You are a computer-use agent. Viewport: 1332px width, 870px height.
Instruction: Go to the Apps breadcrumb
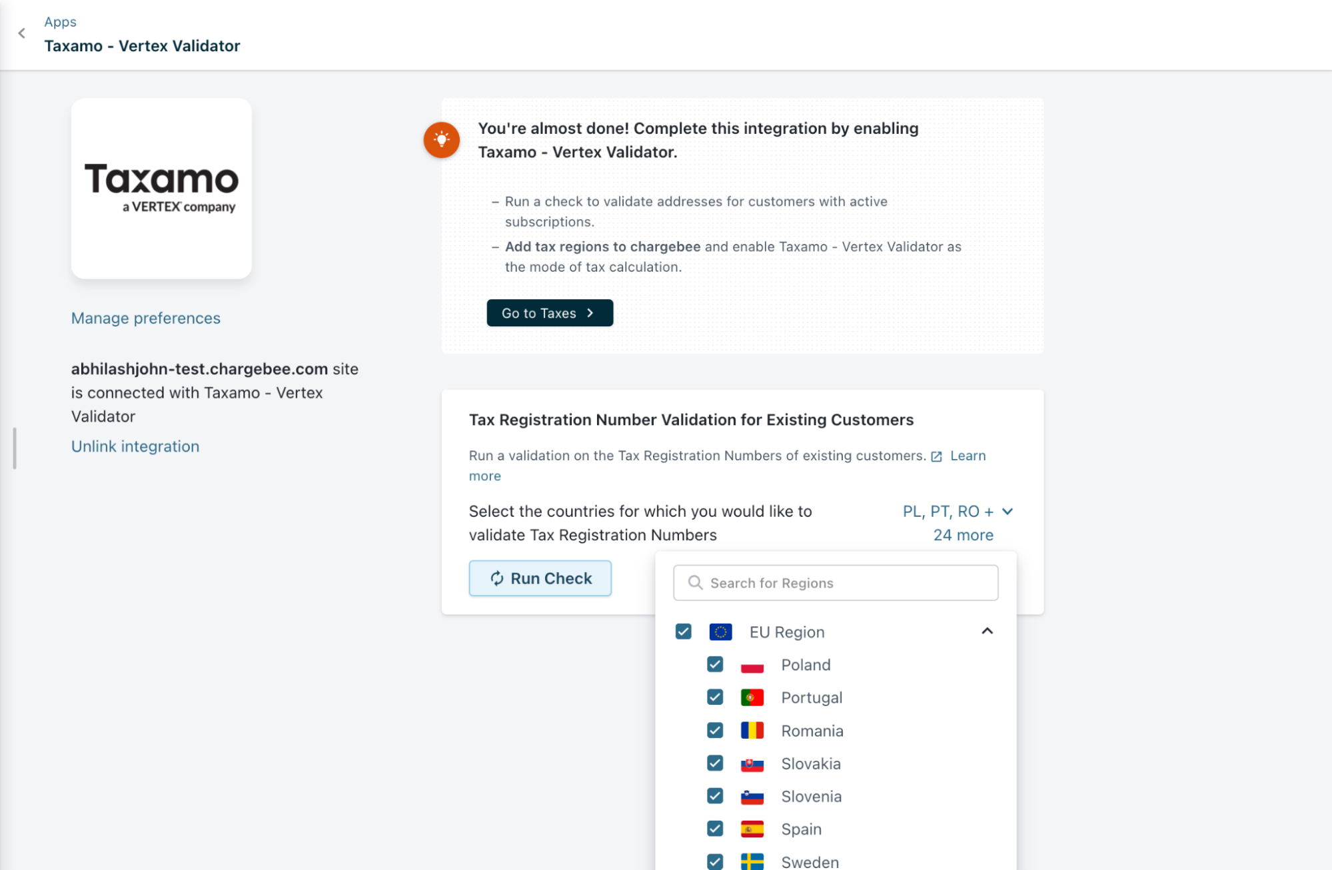[x=60, y=22]
